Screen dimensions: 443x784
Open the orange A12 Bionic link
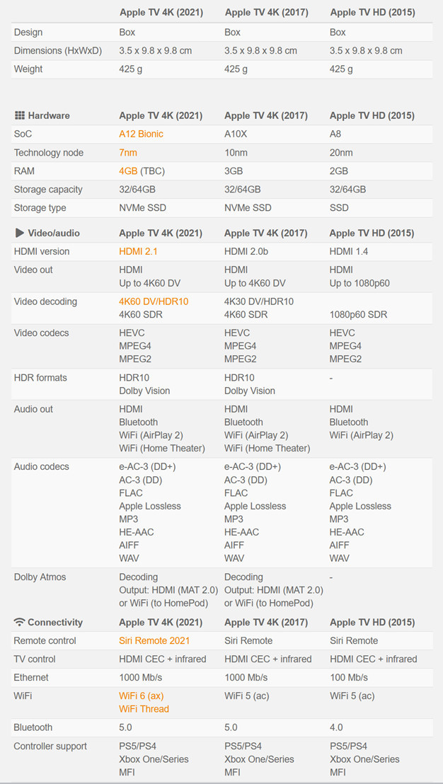(x=141, y=134)
